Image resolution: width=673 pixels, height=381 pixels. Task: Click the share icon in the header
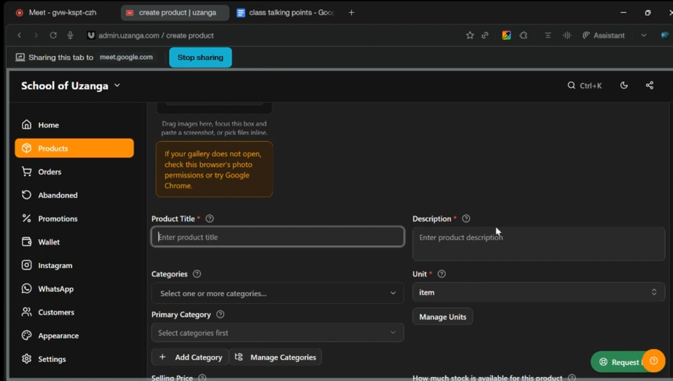click(x=649, y=86)
